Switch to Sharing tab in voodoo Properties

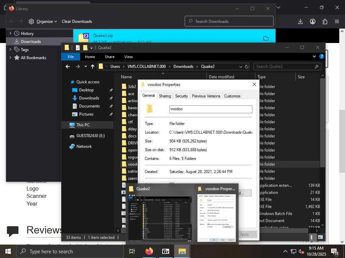pos(165,96)
